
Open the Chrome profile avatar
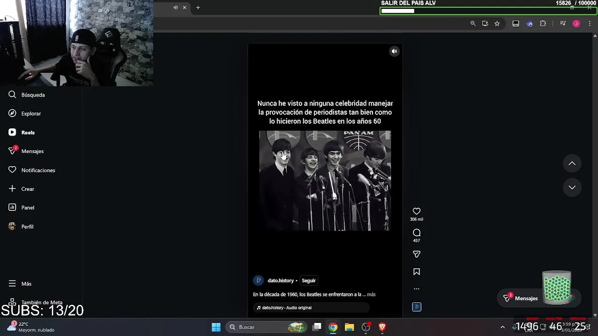point(577,23)
